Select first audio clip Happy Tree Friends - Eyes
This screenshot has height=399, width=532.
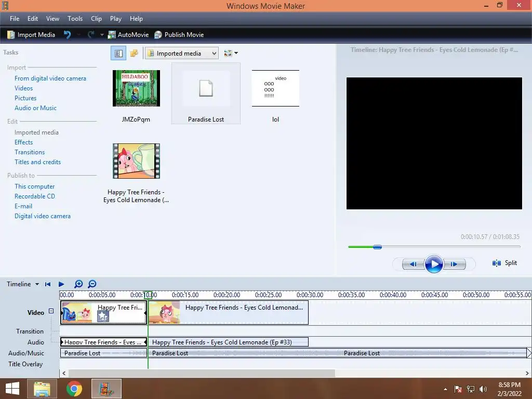tap(104, 342)
